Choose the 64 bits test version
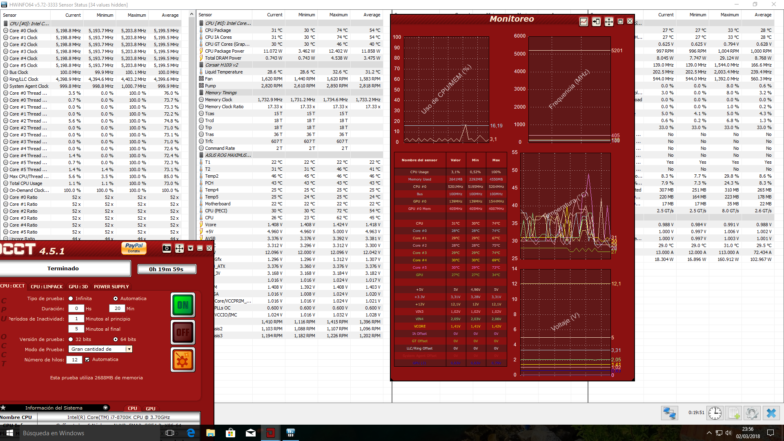 click(116, 339)
